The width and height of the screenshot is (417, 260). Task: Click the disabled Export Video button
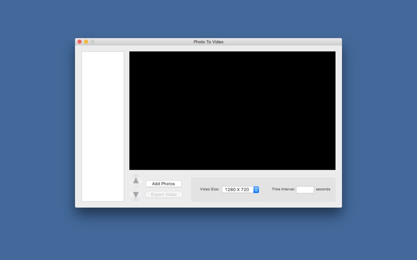[x=164, y=194]
